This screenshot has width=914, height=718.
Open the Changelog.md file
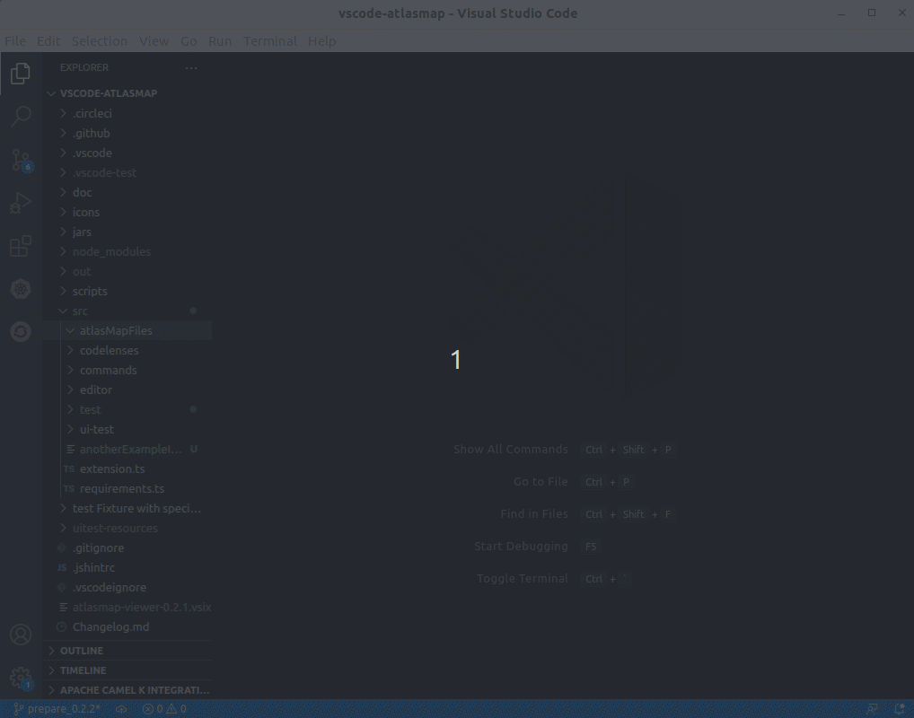point(110,626)
